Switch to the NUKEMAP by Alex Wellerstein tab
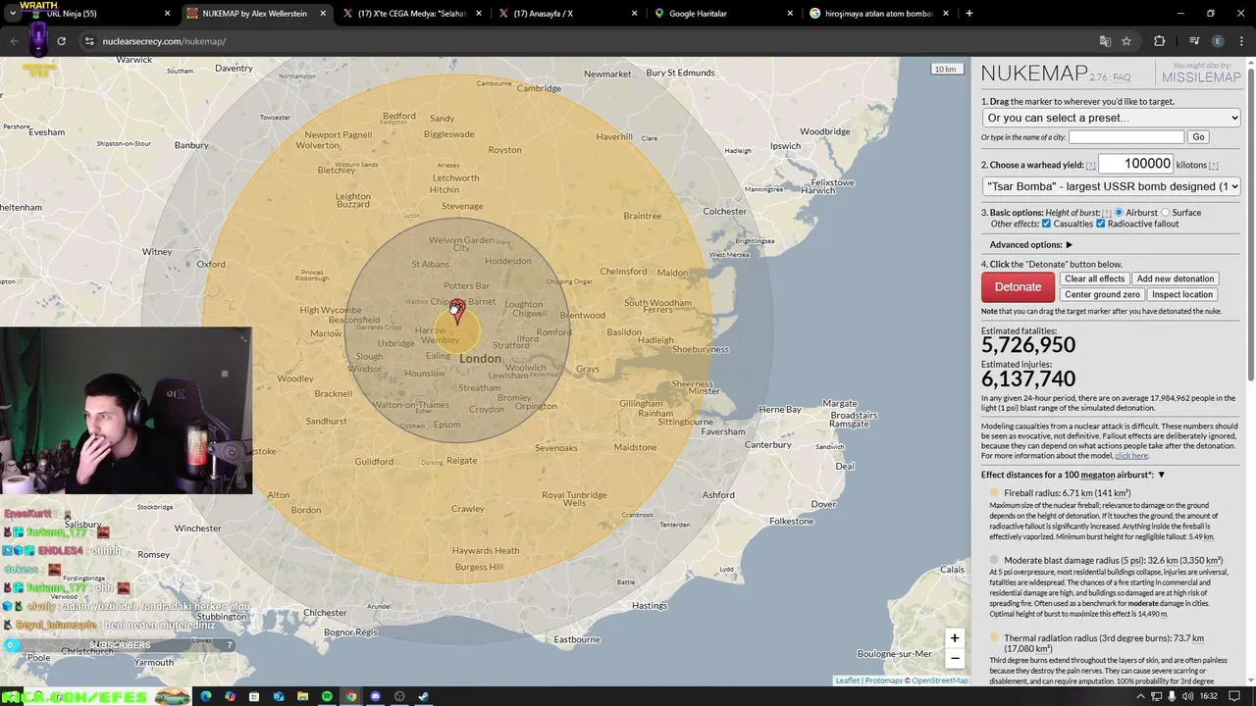This screenshot has height=706, width=1256. coord(255,14)
